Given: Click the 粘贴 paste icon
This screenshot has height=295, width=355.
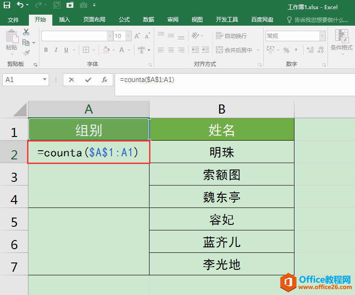Looking at the screenshot, I should (11, 36).
